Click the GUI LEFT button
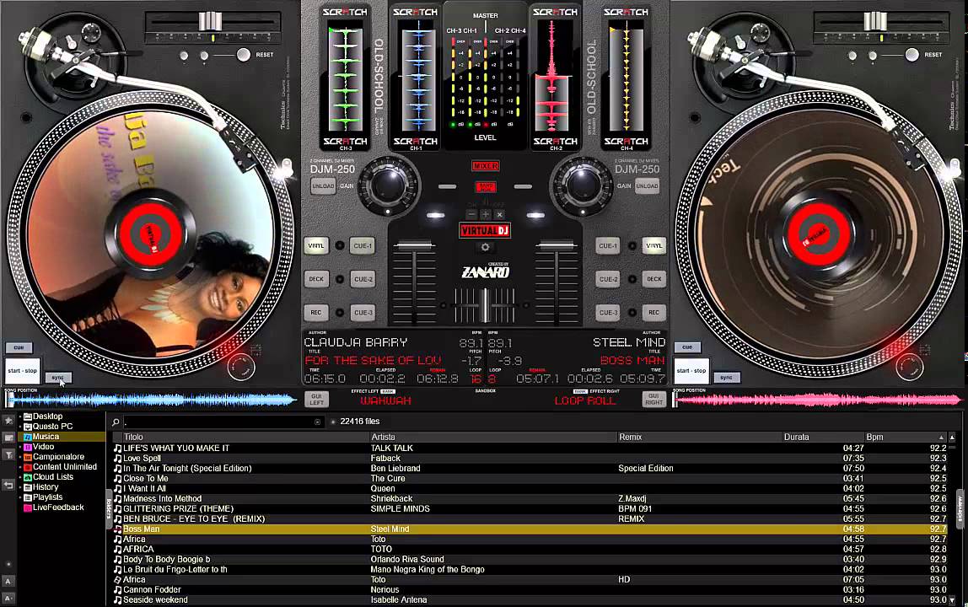968x607 pixels. click(317, 400)
